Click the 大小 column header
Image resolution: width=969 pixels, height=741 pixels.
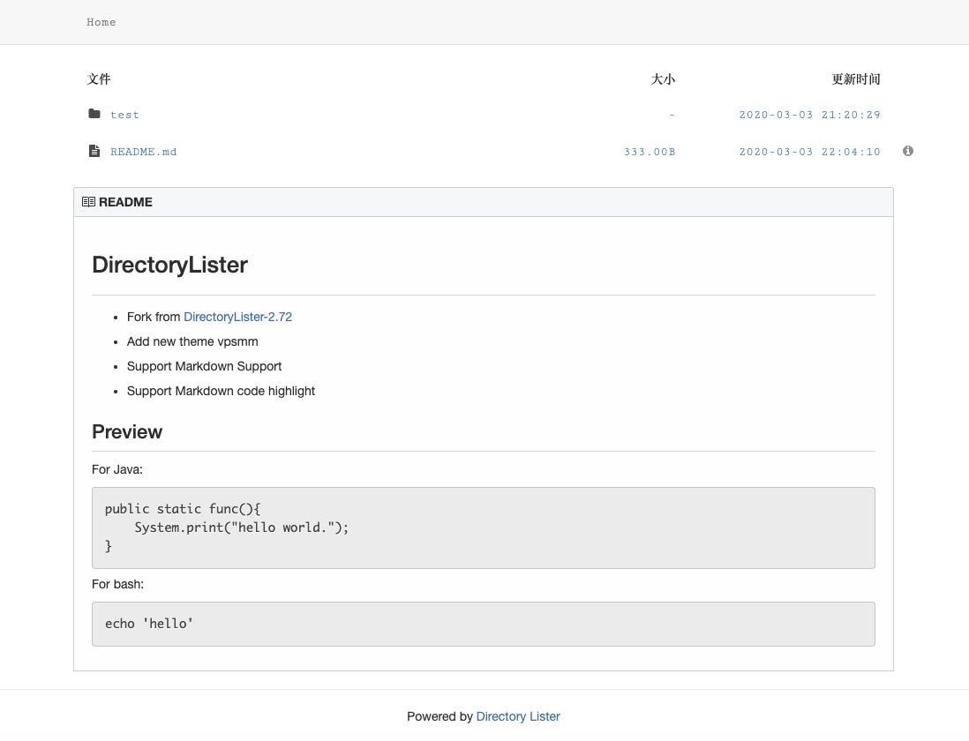[x=663, y=79]
